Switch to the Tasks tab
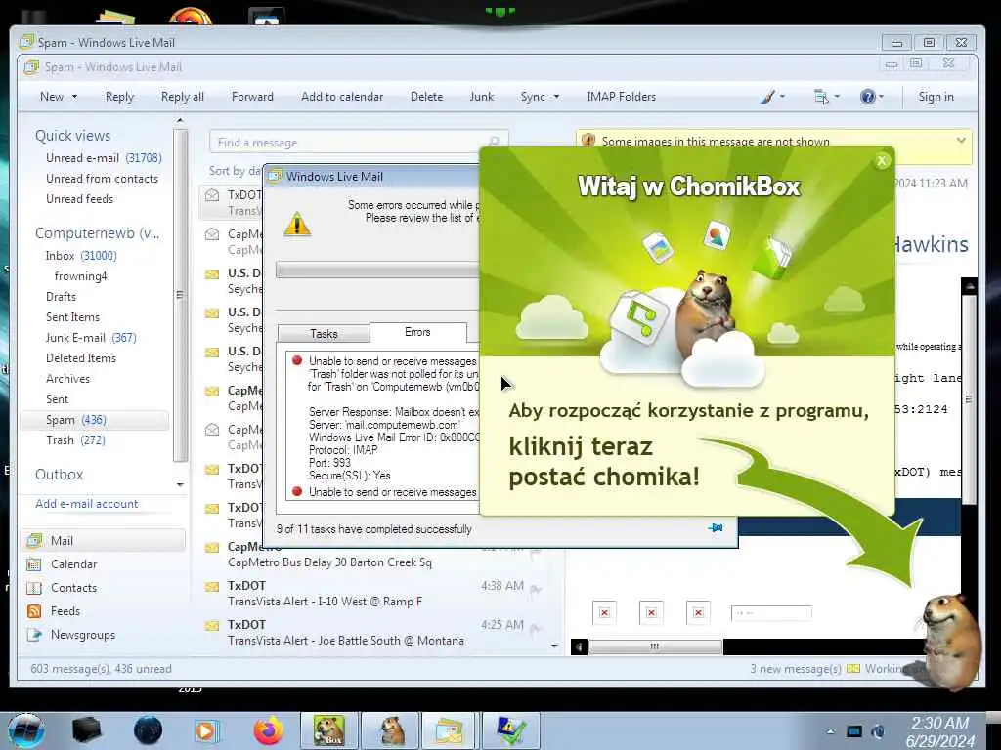Image resolution: width=1001 pixels, height=750 pixels. click(324, 334)
